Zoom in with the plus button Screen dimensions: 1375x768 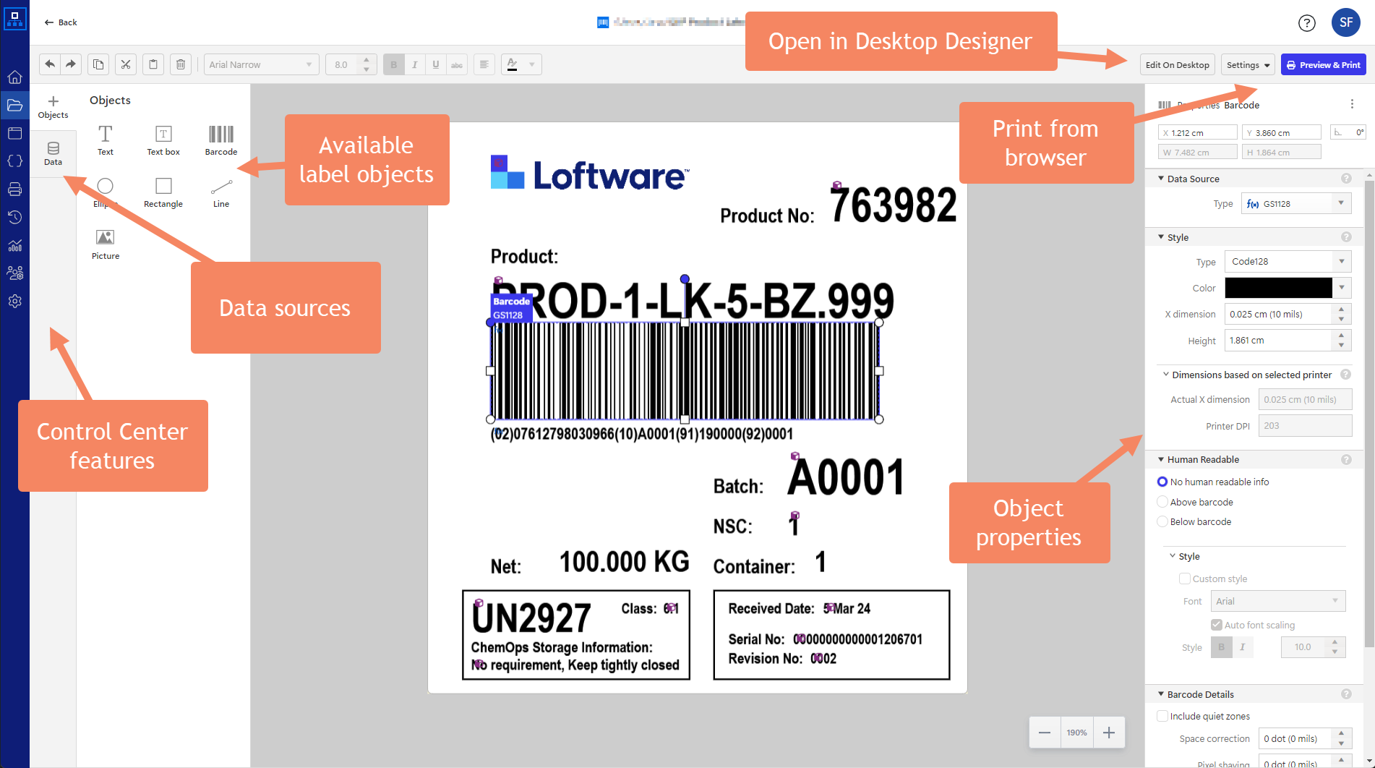[1108, 733]
